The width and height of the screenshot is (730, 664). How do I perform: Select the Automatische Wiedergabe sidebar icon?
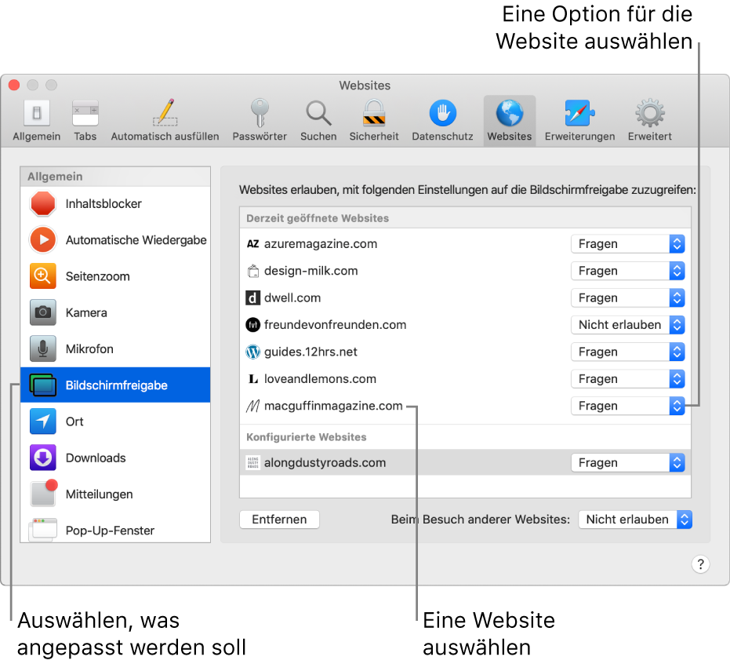tap(43, 239)
